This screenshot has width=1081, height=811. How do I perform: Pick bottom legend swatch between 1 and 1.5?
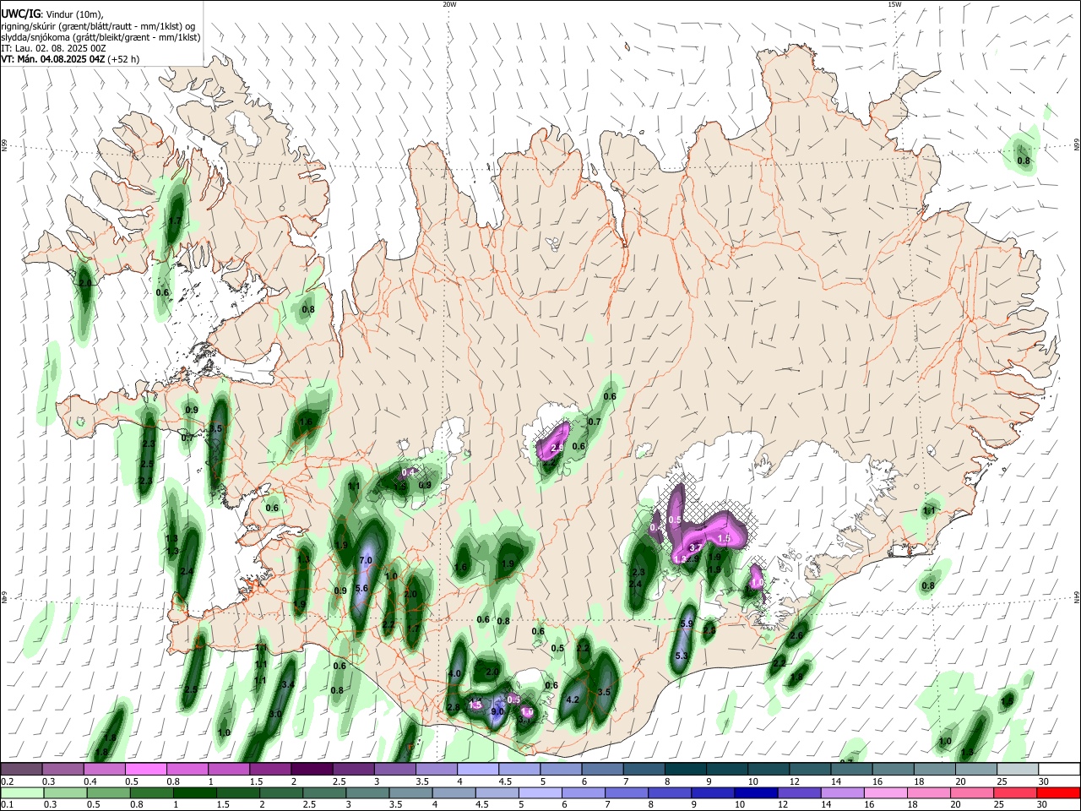pos(194,792)
